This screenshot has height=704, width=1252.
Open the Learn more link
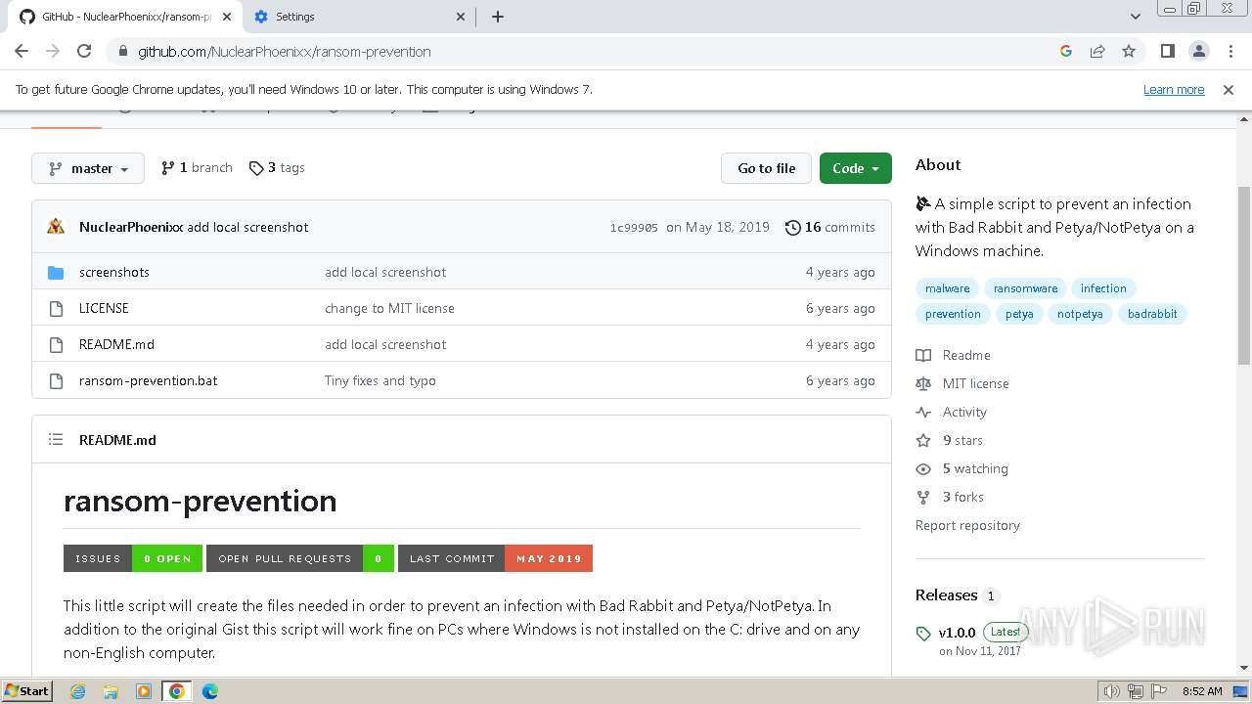point(1174,89)
